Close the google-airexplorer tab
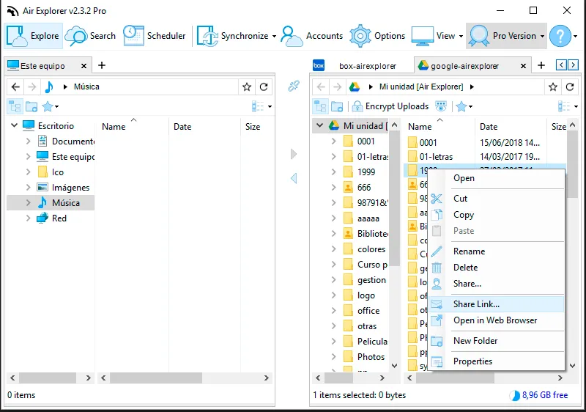Screen dimensions: 586x412 click(x=523, y=66)
